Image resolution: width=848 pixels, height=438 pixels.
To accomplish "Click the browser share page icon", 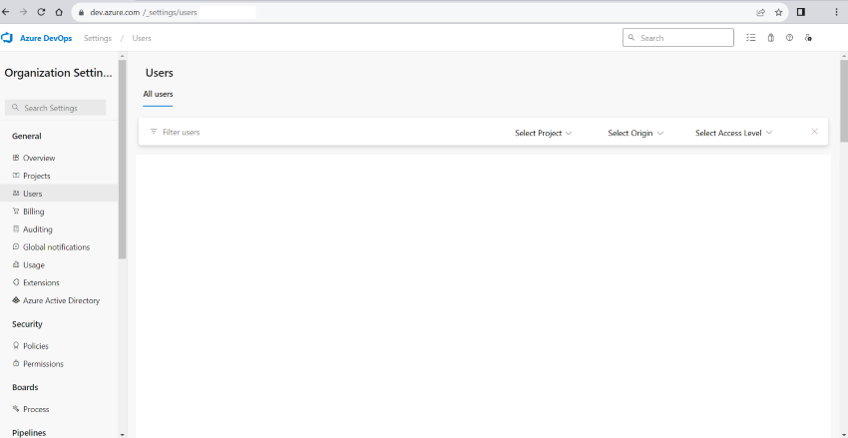I will coord(760,12).
